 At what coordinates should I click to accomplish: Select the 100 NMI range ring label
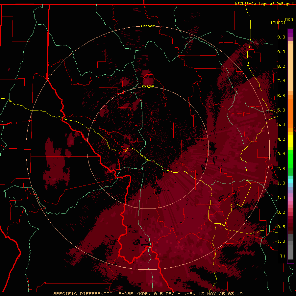pyautogui.click(x=148, y=26)
